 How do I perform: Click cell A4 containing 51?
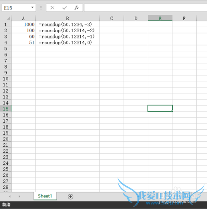click(x=23, y=43)
